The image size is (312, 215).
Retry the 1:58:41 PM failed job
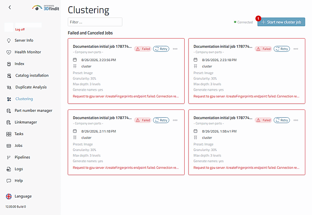click(x=282, y=120)
